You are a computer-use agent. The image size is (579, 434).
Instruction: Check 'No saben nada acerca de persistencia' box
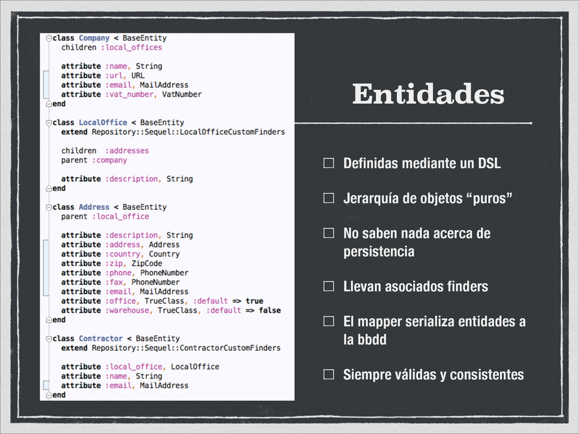coord(329,233)
